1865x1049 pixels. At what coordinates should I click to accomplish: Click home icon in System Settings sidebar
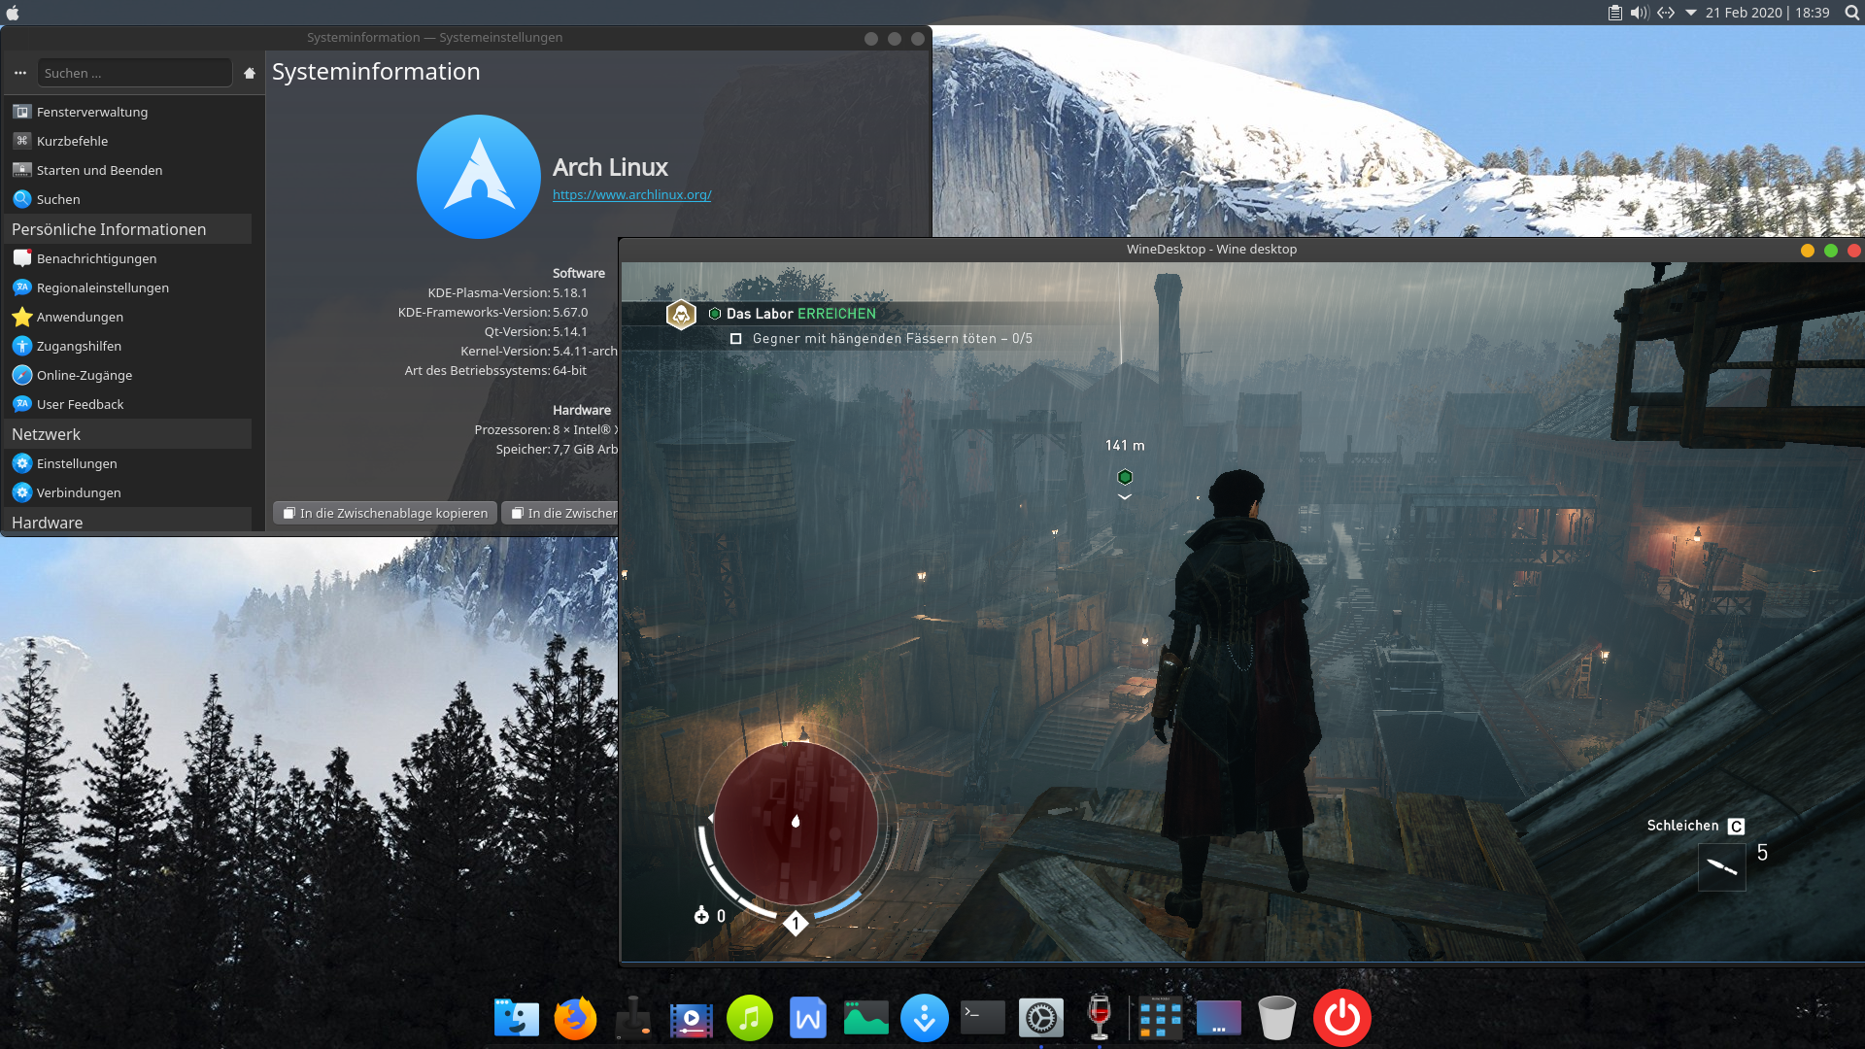[250, 73]
